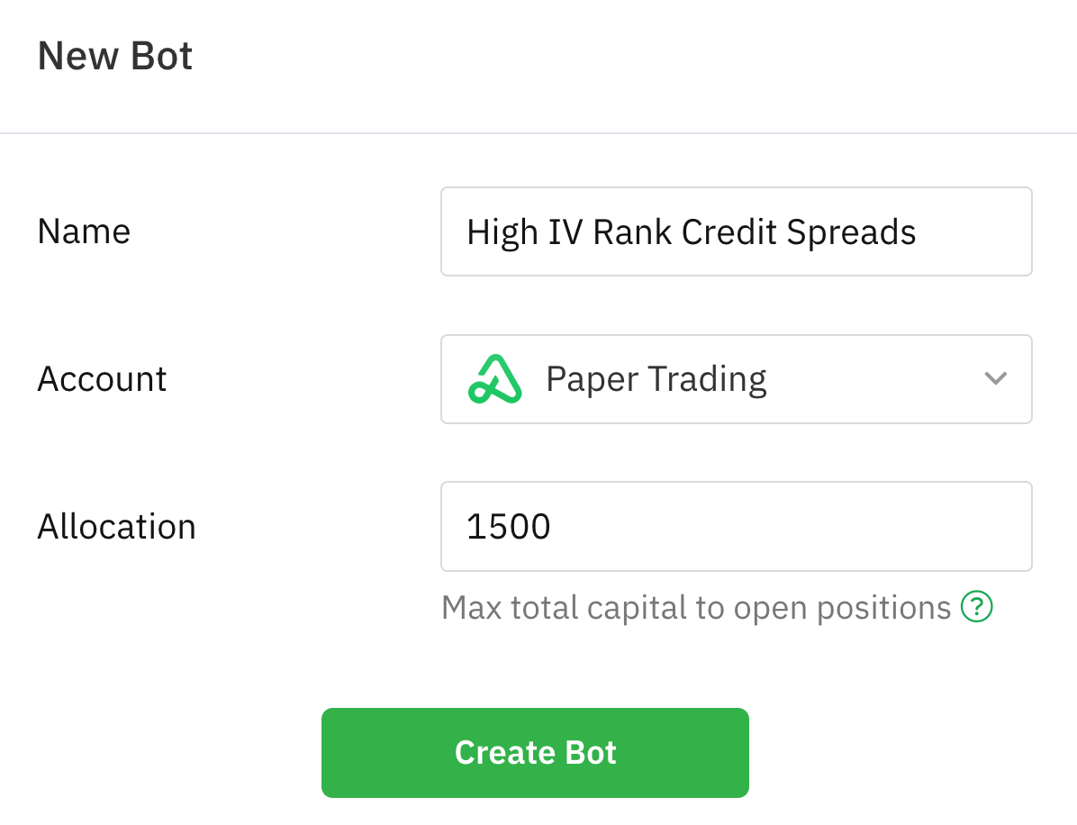Click the Account row label

(101, 378)
